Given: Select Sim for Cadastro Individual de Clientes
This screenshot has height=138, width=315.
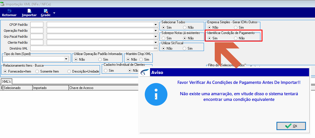Looking at the screenshot, I should 106,71.
